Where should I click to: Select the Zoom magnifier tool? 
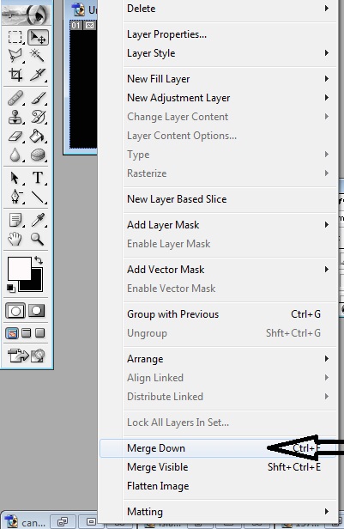click(38, 239)
